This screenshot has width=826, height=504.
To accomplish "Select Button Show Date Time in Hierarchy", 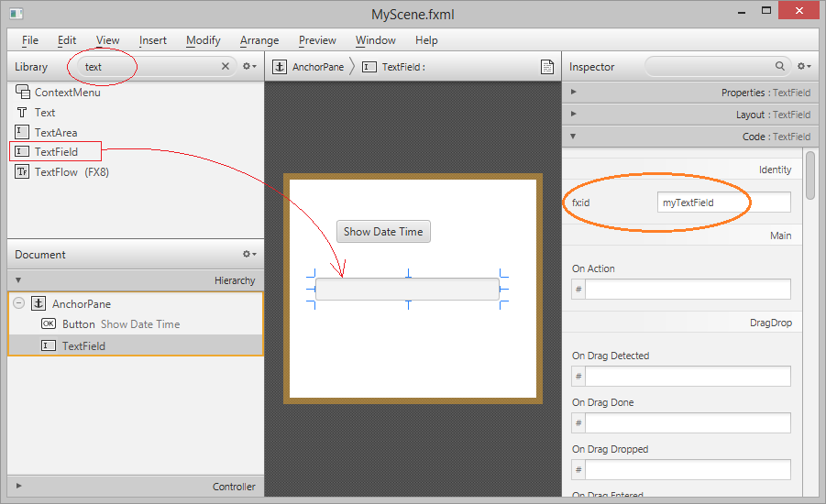I will click(136, 323).
